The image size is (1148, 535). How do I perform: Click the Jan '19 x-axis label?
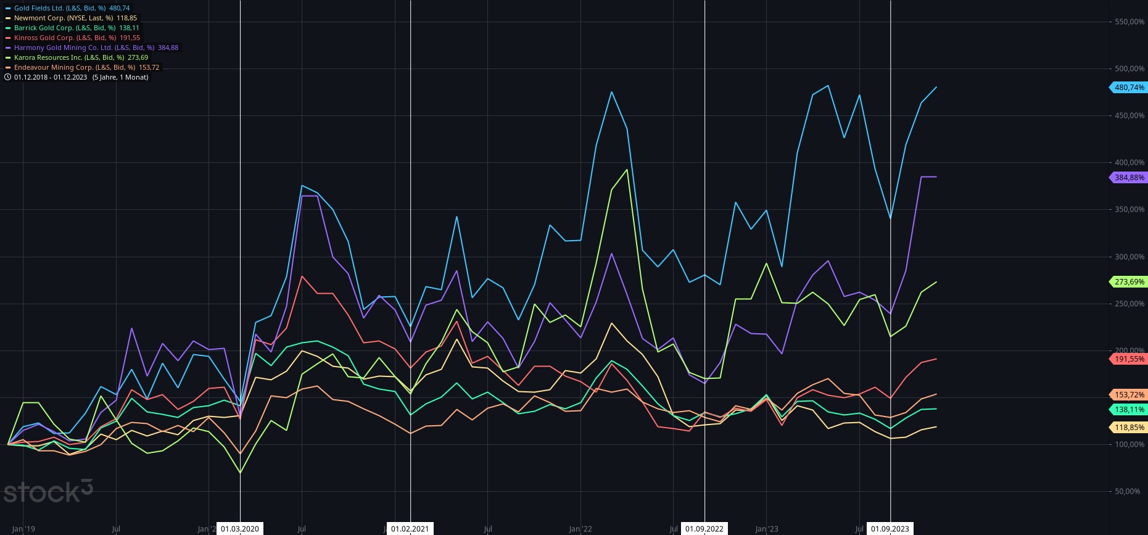[23, 529]
